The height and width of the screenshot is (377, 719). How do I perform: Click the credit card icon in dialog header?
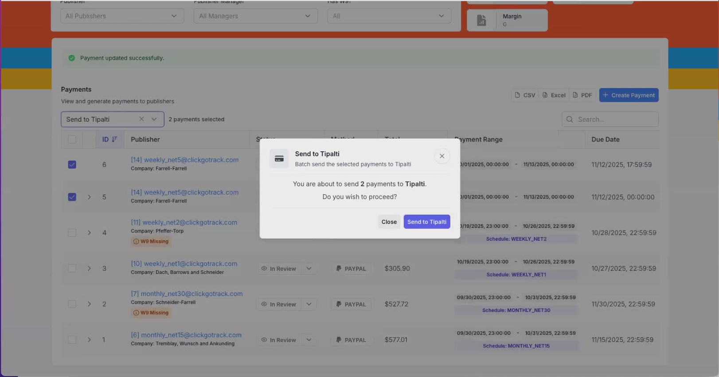[279, 159]
